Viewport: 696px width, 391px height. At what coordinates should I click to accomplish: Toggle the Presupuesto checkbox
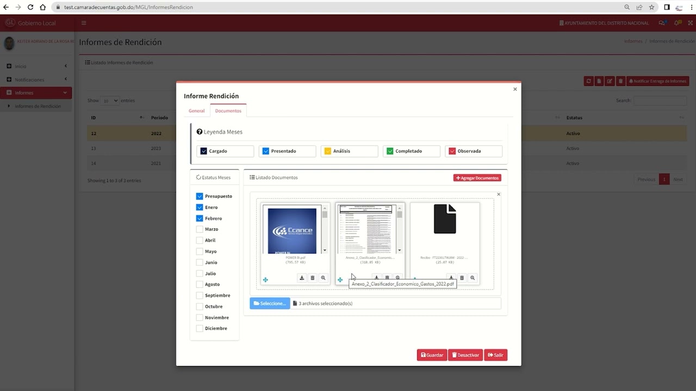point(200,196)
